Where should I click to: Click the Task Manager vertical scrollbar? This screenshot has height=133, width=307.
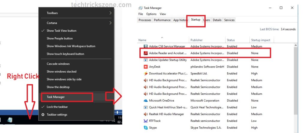coord(296,87)
